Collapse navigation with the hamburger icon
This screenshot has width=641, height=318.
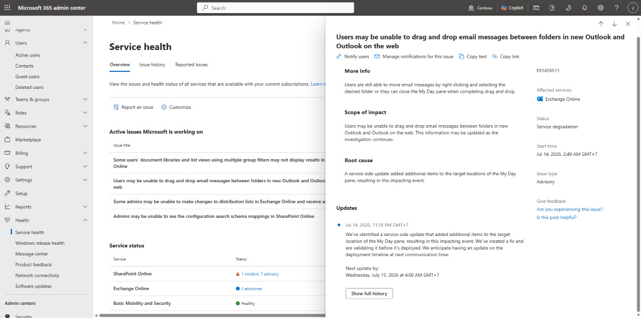tap(8, 23)
